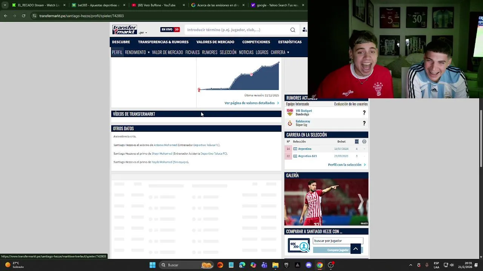Click the scroll-to-top arrow button
This screenshot has height=271, width=483.
pos(355,249)
